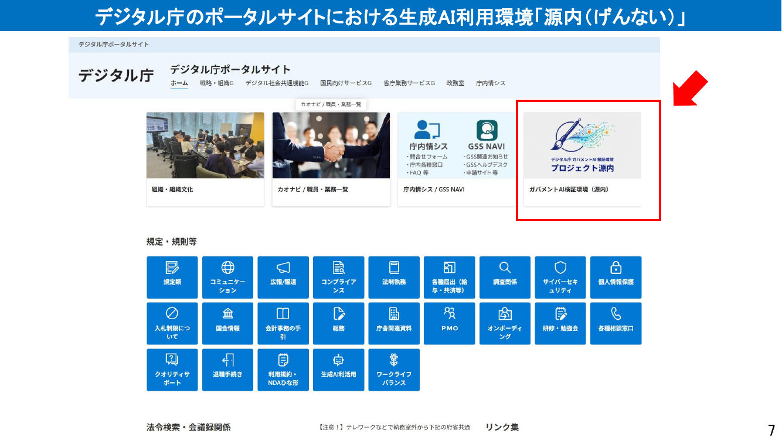Viewport: 782px width, 440px height.
Task: Click the デジタル庁 logo text
Action: (x=116, y=75)
